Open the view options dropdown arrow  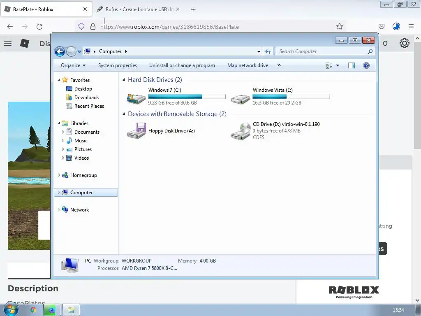tap(338, 65)
